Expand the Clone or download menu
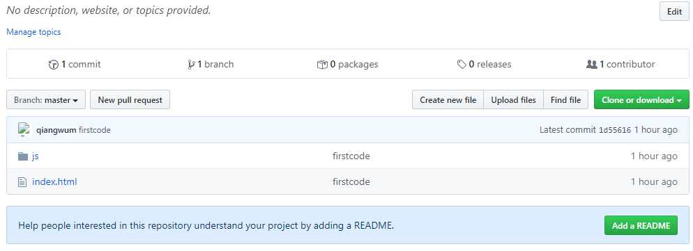This screenshot has width=693, height=251. click(641, 100)
